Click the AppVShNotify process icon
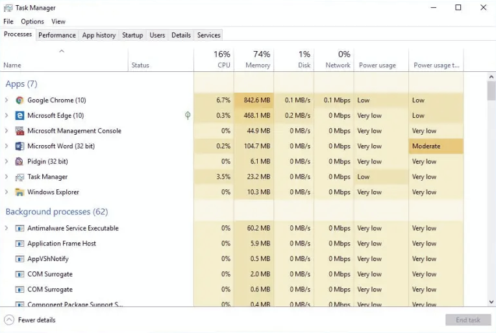The image size is (496, 333). click(19, 259)
